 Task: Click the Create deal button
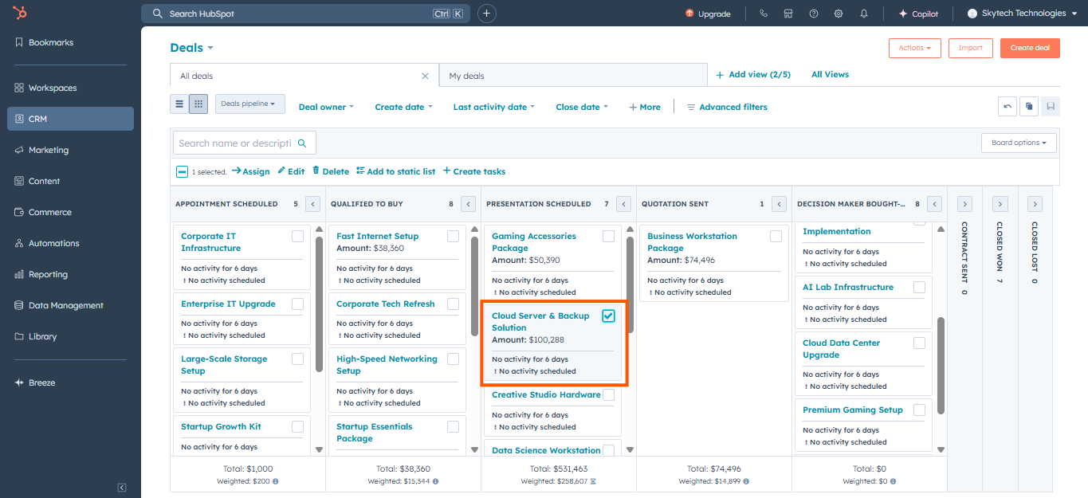[x=1029, y=48]
